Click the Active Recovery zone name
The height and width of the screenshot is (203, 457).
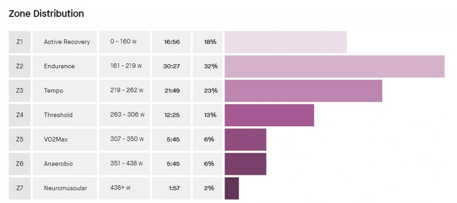(x=66, y=42)
